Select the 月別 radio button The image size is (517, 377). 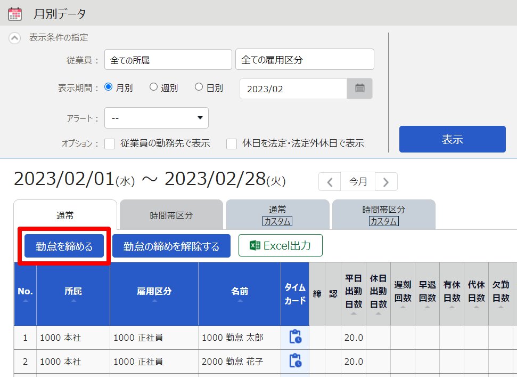coord(108,87)
